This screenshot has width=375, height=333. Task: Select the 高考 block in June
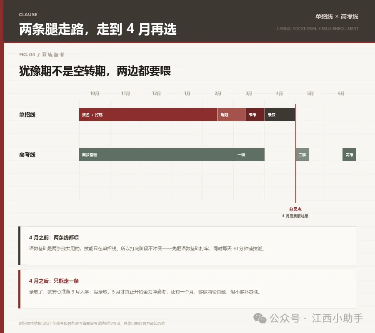pos(350,154)
